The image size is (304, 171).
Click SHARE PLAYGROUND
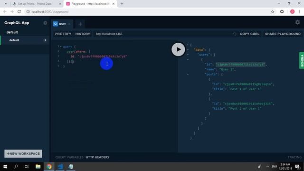coord(283,34)
